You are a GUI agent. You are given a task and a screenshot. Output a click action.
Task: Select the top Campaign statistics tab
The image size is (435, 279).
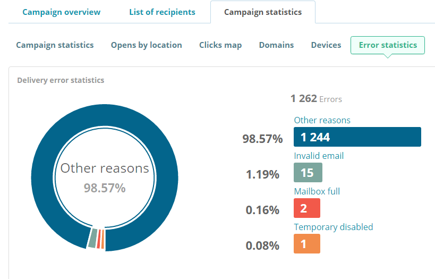click(x=263, y=12)
